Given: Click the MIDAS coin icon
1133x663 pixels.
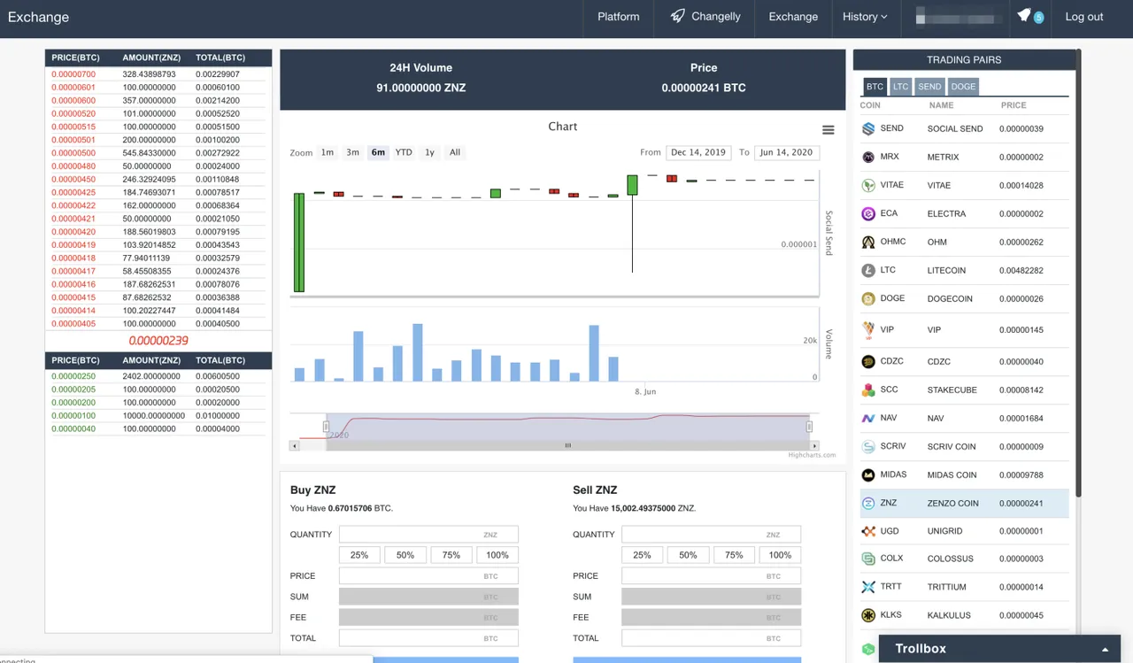Looking at the screenshot, I should tap(868, 474).
